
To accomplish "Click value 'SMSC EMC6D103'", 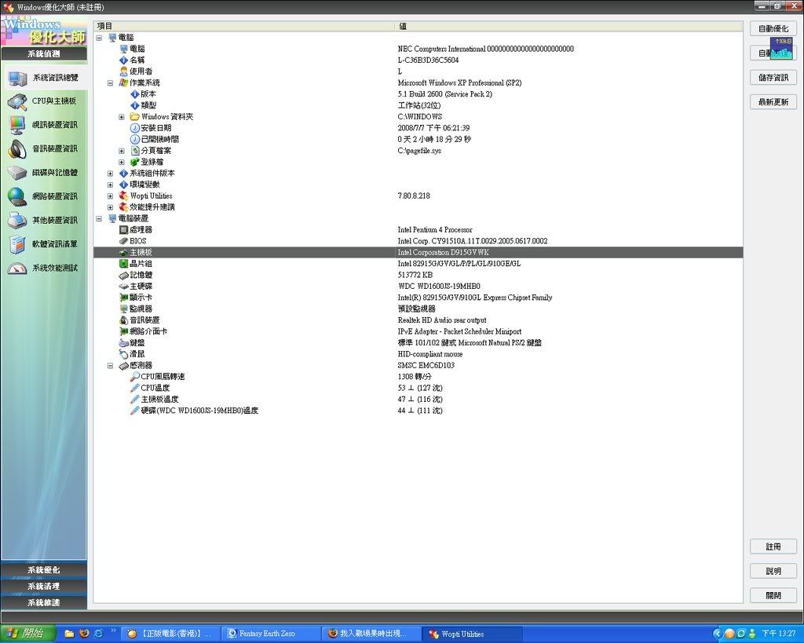I will (x=426, y=365).
